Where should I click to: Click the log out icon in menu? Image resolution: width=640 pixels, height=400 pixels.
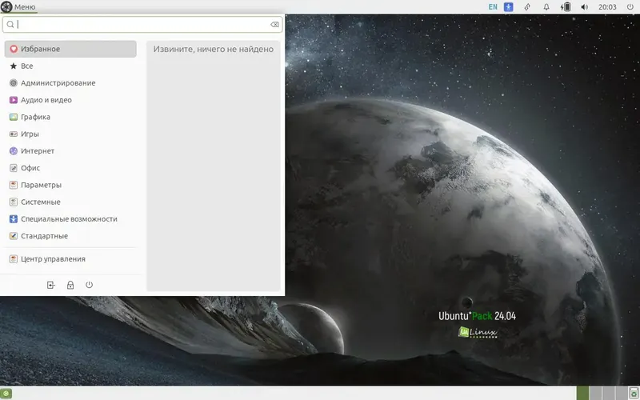click(x=50, y=285)
